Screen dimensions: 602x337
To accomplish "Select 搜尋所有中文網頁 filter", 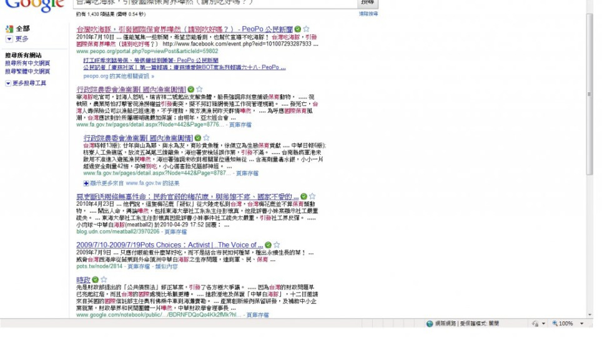I will point(27,64).
